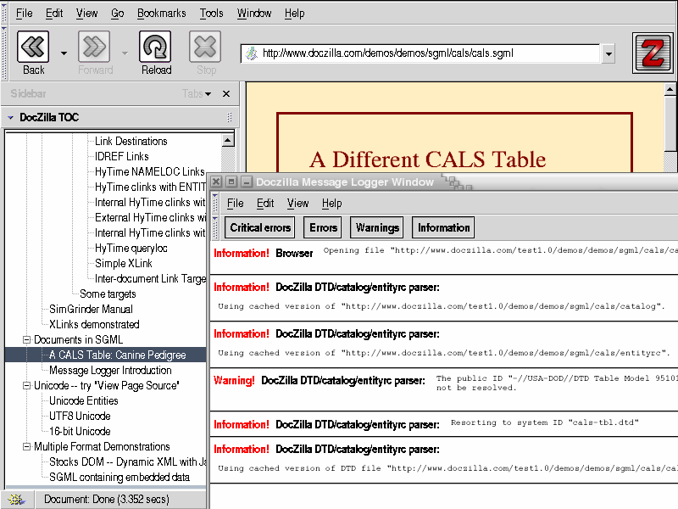Image resolution: width=678 pixels, height=509 pixels.
Task: Collapse the Message Logger menu bar grip
Action: coord(215,203)
